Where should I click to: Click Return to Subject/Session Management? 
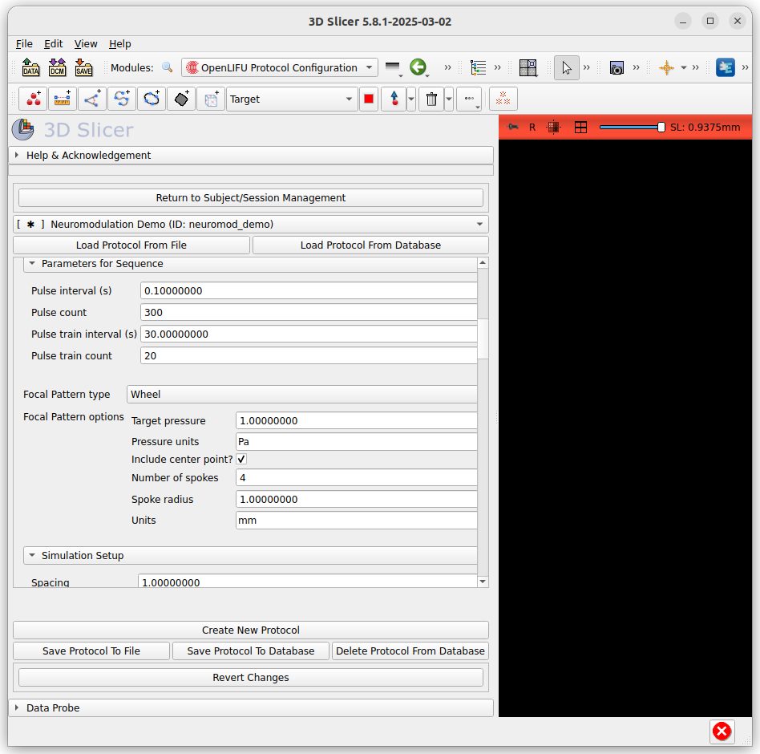point(251,198)
